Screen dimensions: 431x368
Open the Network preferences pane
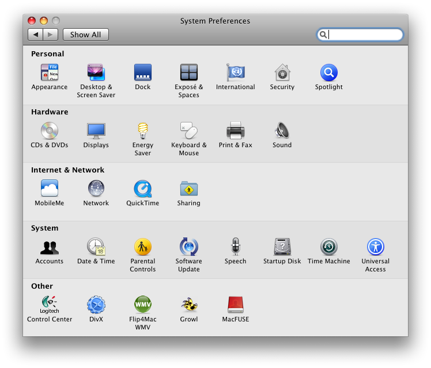coord(96,189)
